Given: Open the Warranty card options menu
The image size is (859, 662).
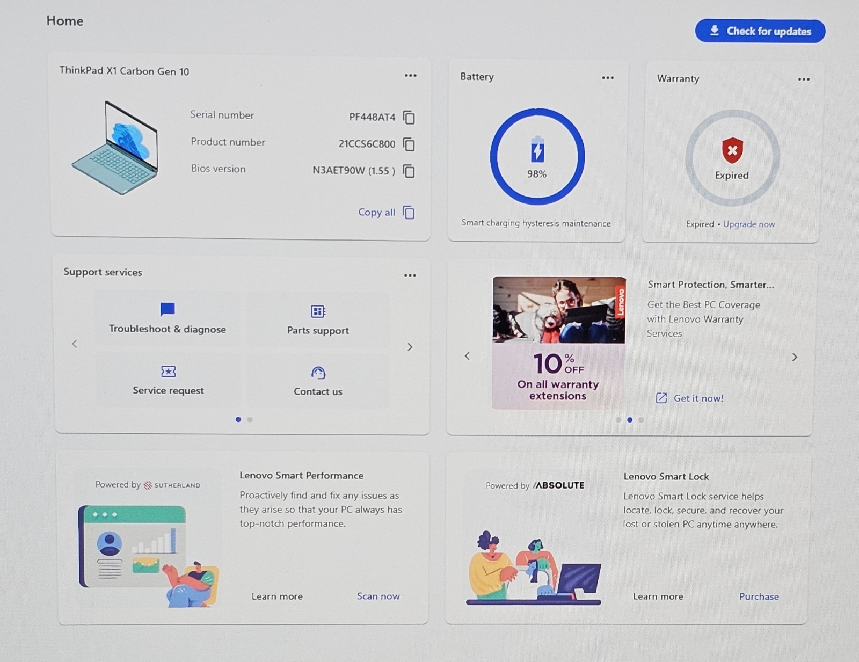Looking at the screenshot, I should pos(804,79).
